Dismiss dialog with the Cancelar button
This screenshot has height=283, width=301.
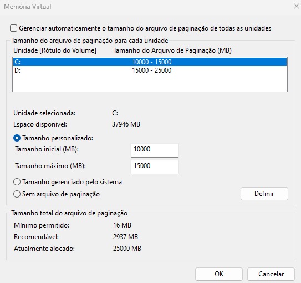click(271, 274)
